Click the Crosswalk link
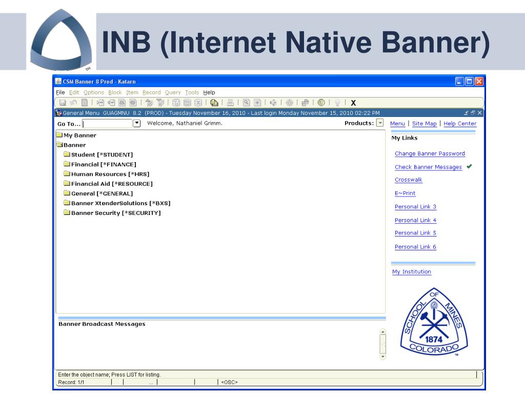The height and width of the screenshot is (394, 525). (409, 180)
